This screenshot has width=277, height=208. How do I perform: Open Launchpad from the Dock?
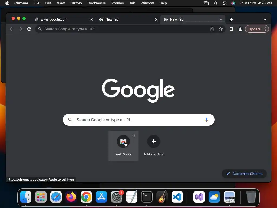[41, 197]
